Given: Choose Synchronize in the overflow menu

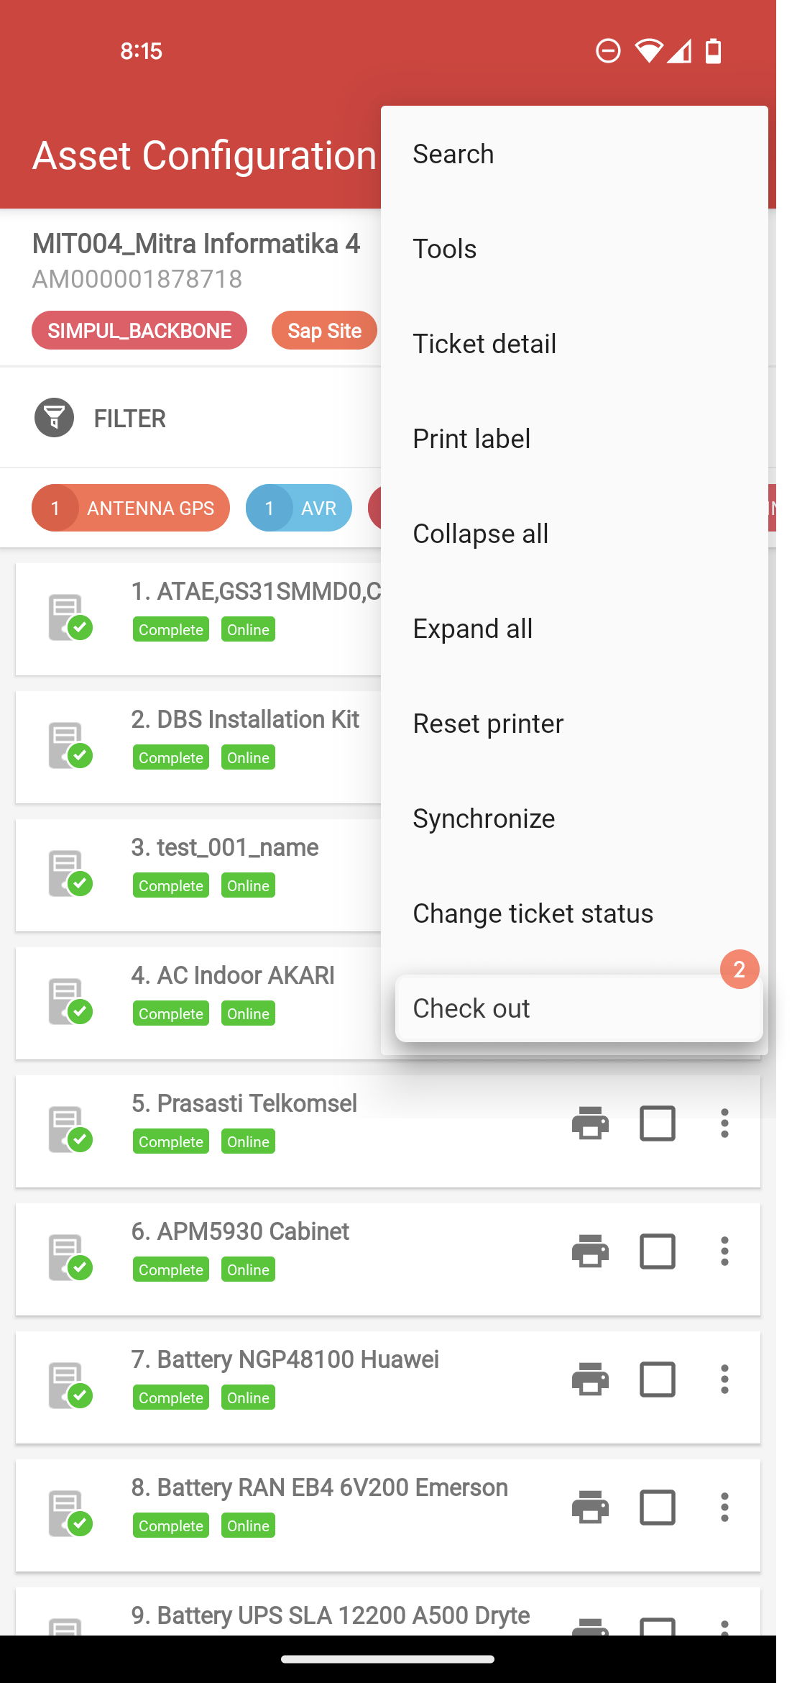Looking at the screenshot, I should tap(574, 818).
